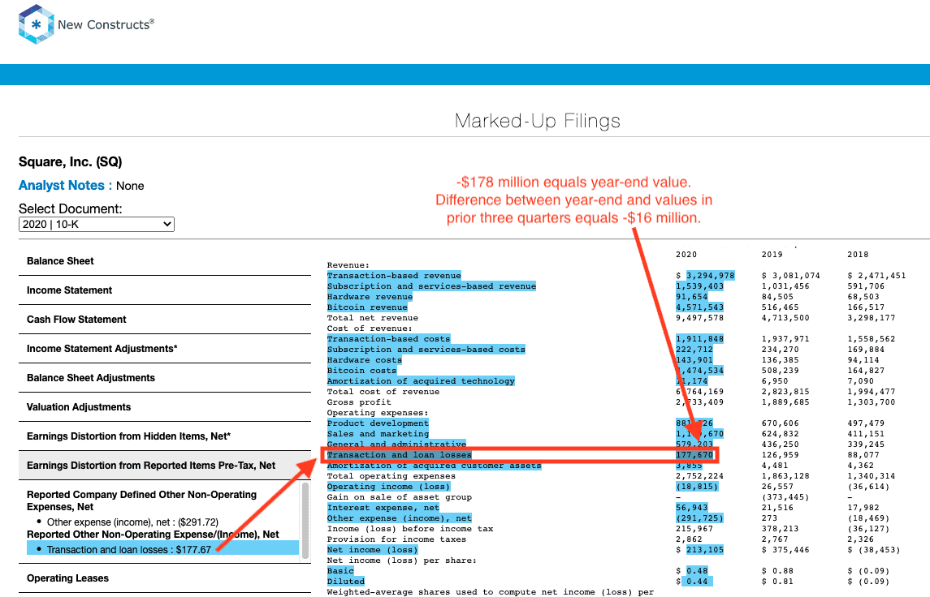Click the General and administrative label
The width and height of the screenshot is (930, 597).
396,445
